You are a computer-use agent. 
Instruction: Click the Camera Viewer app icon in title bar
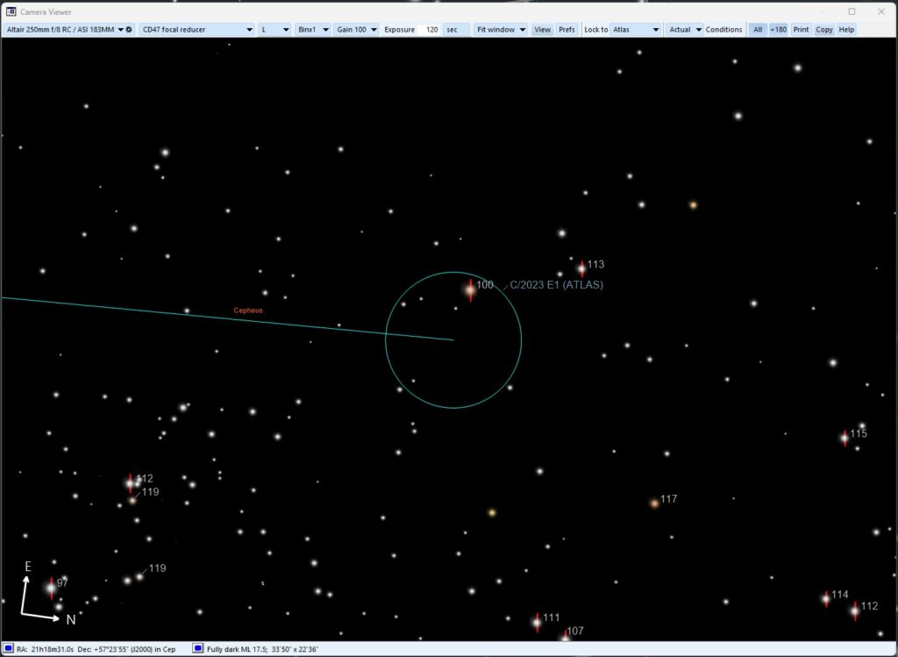(11, 11)
